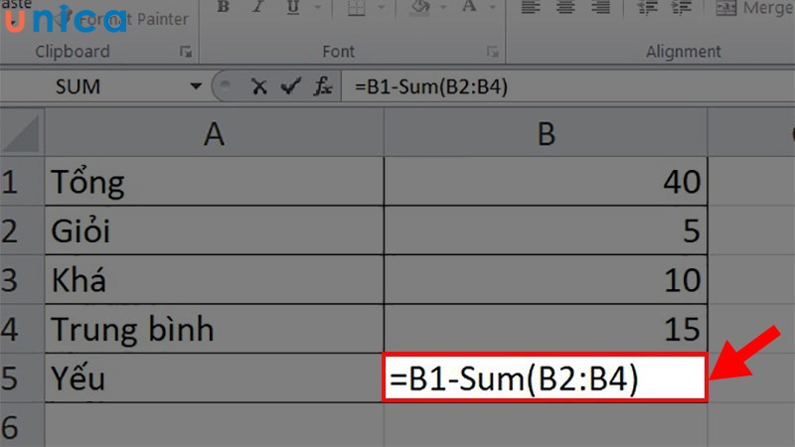The height and width of the screenshot is (447, 795).
Task: Open the Borders dropdown arrow
Action: coord(382,7)
